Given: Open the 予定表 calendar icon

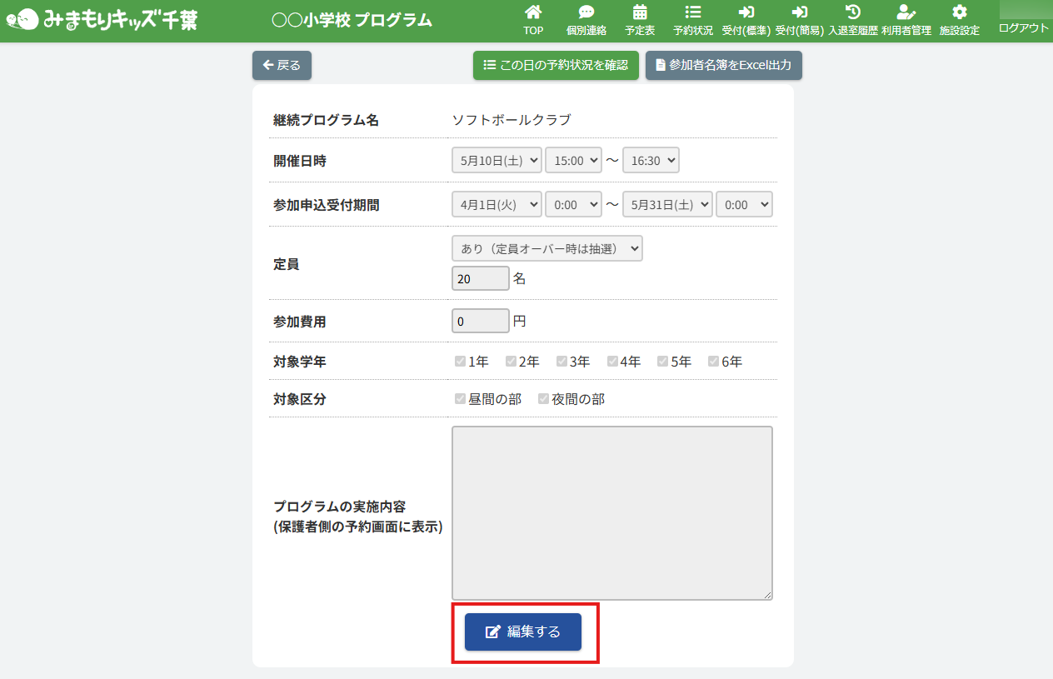Looking at the screenshot, I should [640, 12].
